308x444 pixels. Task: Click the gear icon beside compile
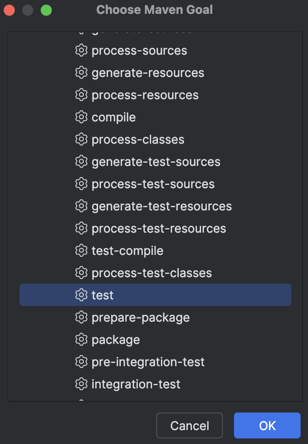81,117
